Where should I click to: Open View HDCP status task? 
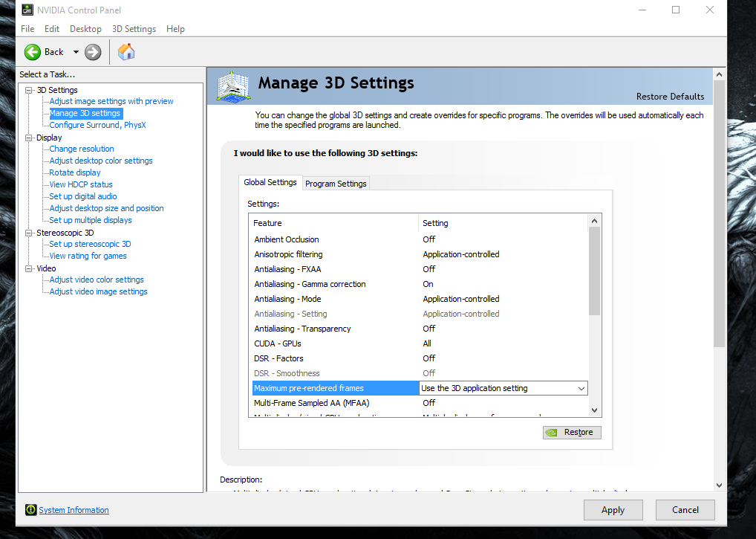point(80,184)
